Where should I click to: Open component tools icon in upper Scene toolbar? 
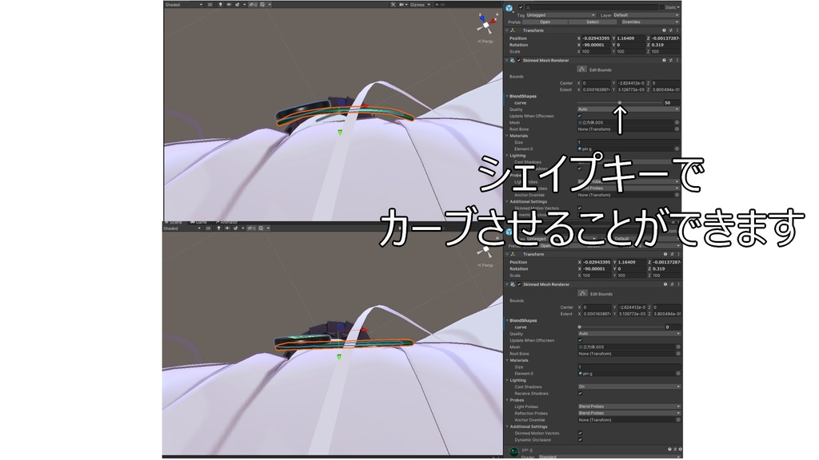(393, 4)
